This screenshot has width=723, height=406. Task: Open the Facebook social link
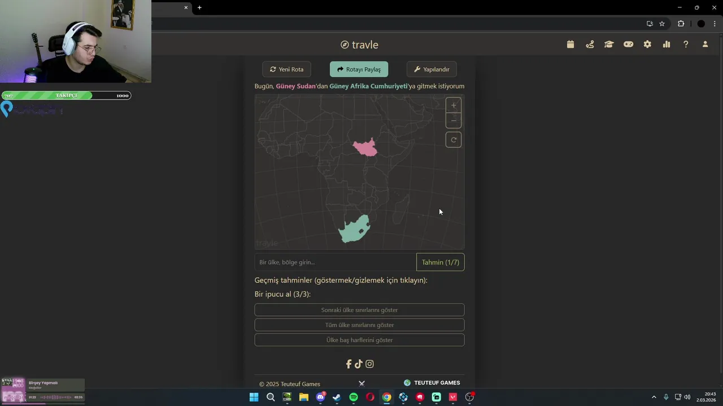click(x=349, y=364)
